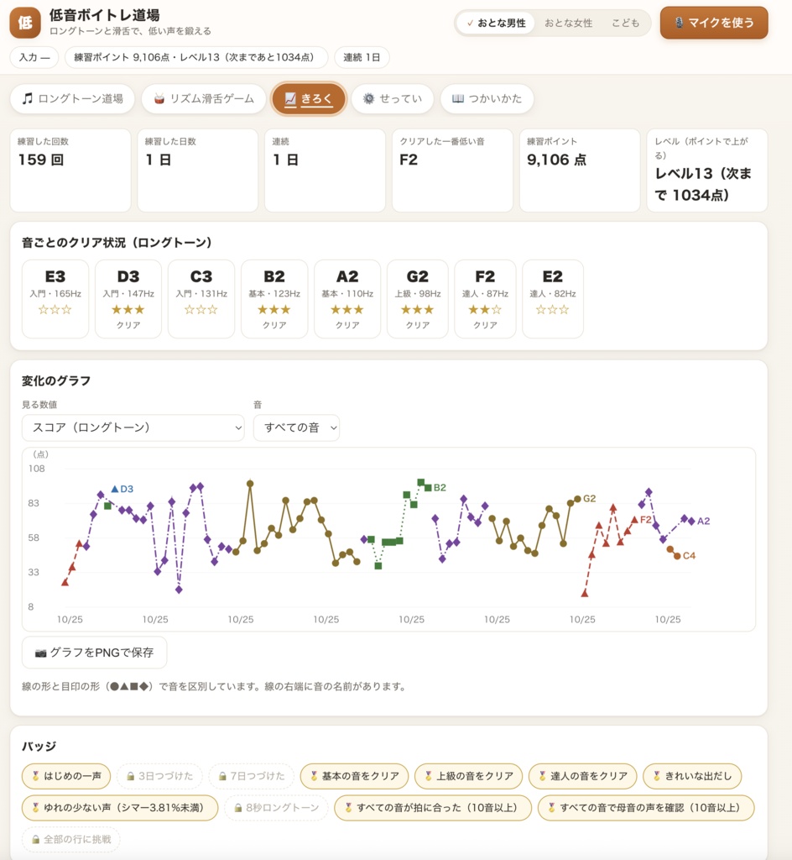Click the 低 app logo icon
Image resolution: width=792 pixels, height=860 pixels.
click(x=25, y=23)
